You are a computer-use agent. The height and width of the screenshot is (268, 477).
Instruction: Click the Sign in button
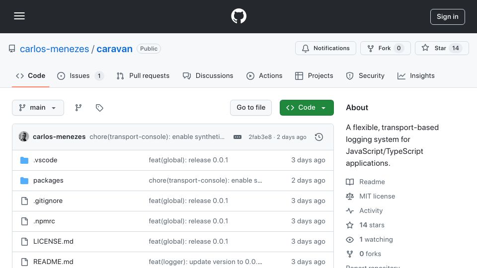448,17
